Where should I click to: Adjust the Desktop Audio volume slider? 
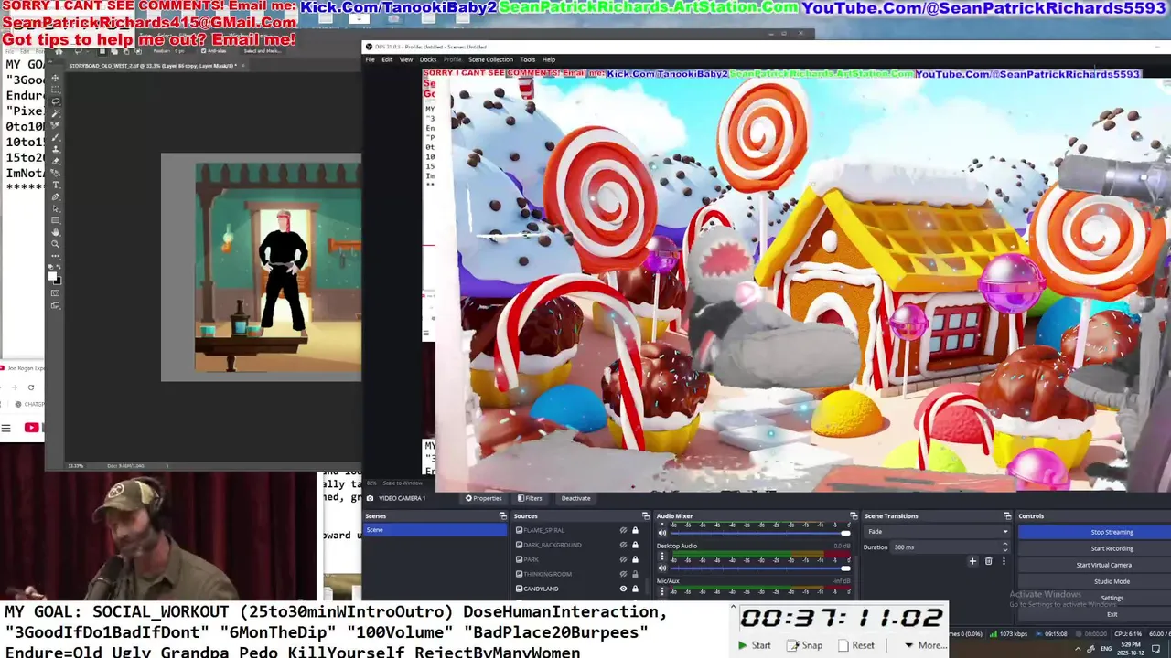[760, 568]
